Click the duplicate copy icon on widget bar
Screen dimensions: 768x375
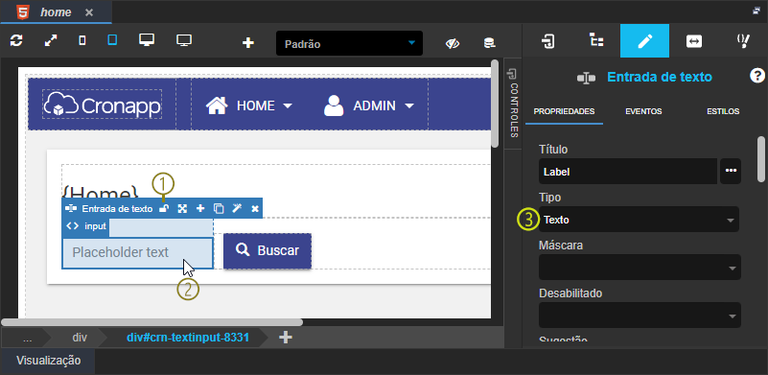tap(219, 209)
